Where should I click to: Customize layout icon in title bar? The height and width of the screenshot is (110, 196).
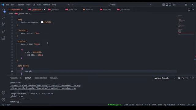174,5
